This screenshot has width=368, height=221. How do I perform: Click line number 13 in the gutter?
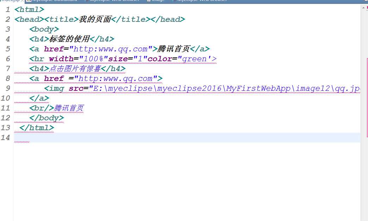coord(5,128)
